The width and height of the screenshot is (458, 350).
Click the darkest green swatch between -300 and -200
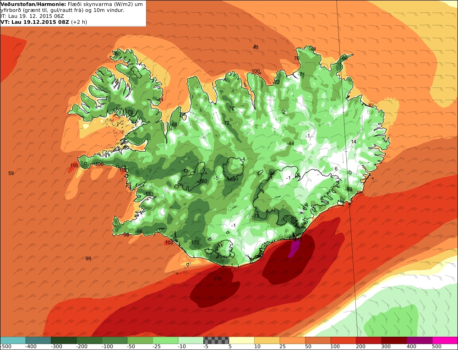[x=64, y=340]
